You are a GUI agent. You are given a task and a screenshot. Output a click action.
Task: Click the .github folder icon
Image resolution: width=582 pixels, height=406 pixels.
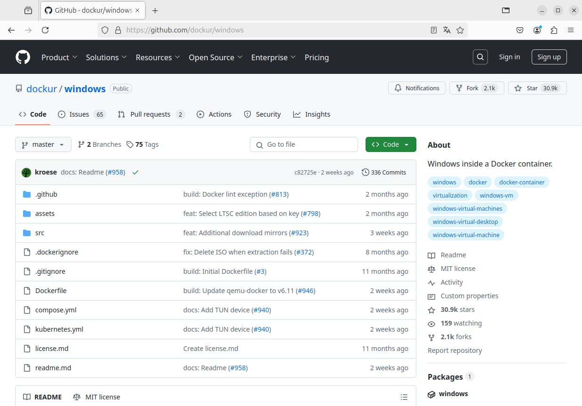pyautogui.click(x=27, y=194)
